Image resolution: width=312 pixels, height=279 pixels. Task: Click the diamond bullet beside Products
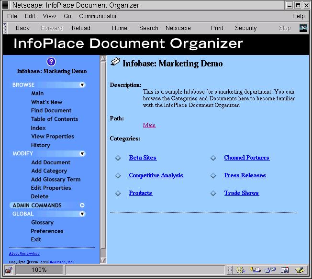118,193
